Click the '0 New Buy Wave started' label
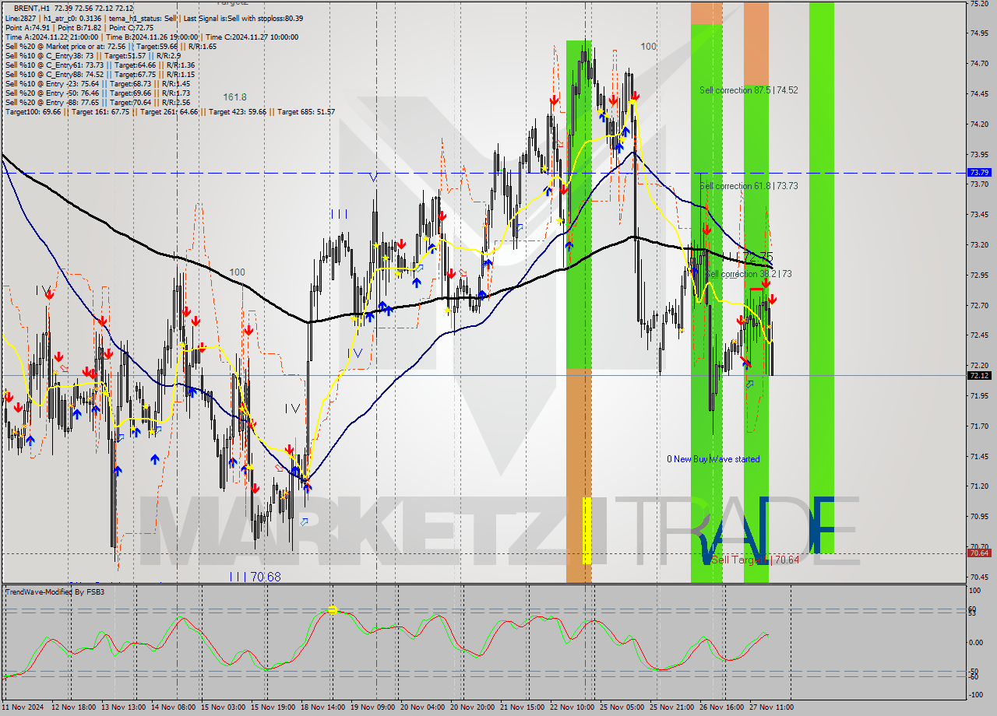The height and width of the screenshot is (716, 997). [713, 459]
